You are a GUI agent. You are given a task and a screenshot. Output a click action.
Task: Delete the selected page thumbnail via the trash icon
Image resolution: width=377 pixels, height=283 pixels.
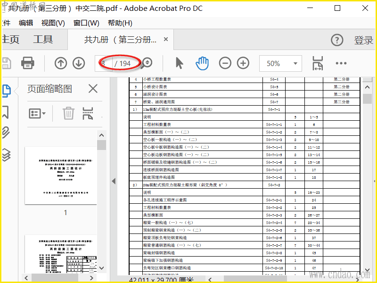click(68, 113)
